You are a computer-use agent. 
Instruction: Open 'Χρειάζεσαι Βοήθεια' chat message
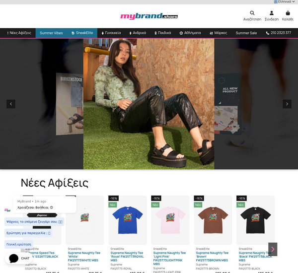[x=45, y=205]
